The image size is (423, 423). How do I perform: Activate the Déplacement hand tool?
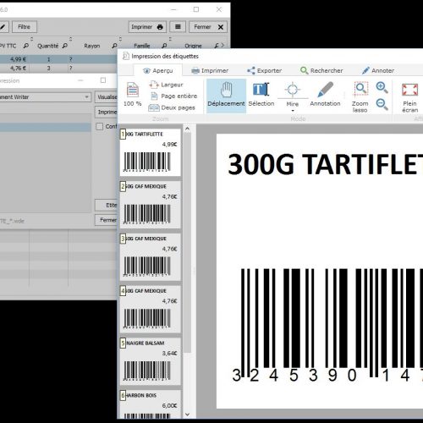[226, 96]
